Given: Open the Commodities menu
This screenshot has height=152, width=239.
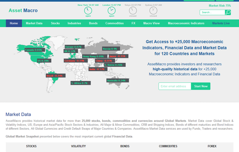Looking at the screenshot, I should (x=114, y=23).
